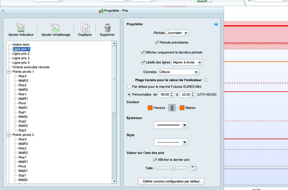Viewport: 288px width, 190px height.
Task: Click Définir comme configuration par défaut
Action: [171, 181]
